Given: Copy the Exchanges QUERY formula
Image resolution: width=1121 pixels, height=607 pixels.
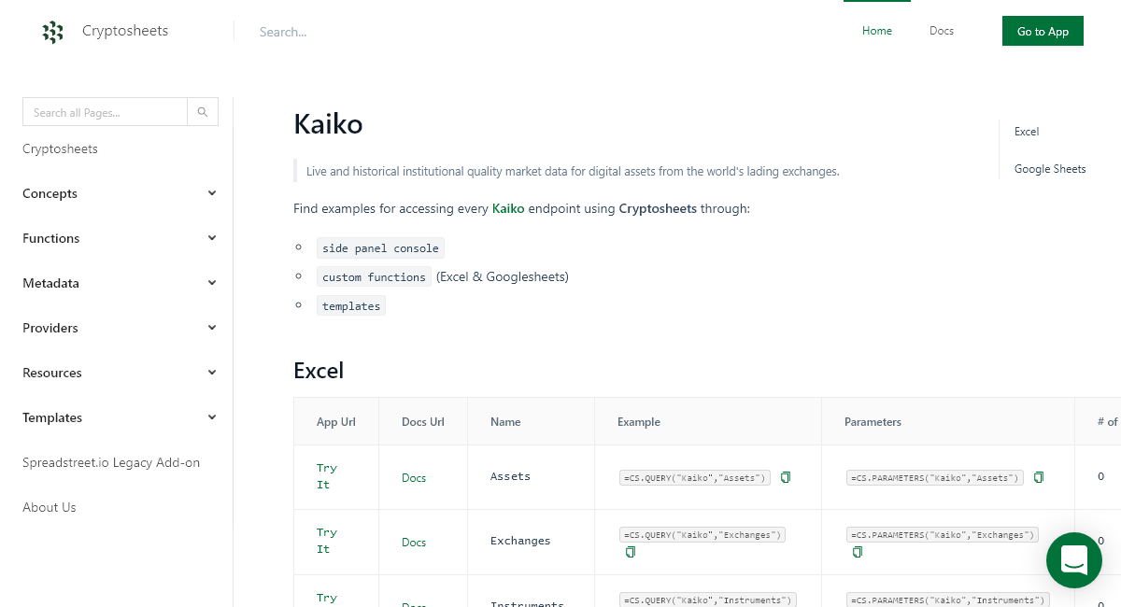Looking at the screenshot, I should pos(631,552).
